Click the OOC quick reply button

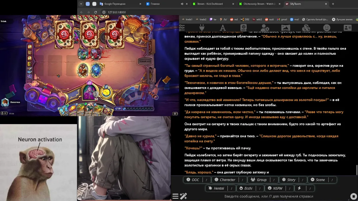pos(193,180)
